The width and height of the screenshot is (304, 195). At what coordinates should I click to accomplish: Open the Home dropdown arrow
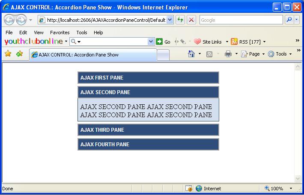(x=200, y=54)
